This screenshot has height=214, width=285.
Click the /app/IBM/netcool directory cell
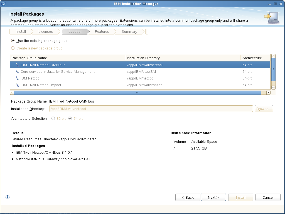(141, 78)
